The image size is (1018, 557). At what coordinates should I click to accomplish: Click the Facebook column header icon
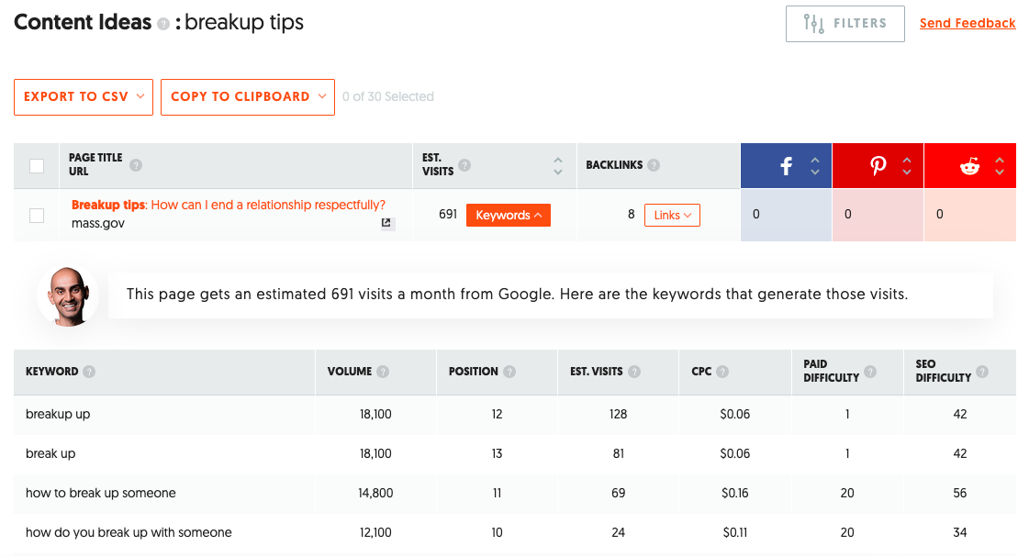pos(787,166)
